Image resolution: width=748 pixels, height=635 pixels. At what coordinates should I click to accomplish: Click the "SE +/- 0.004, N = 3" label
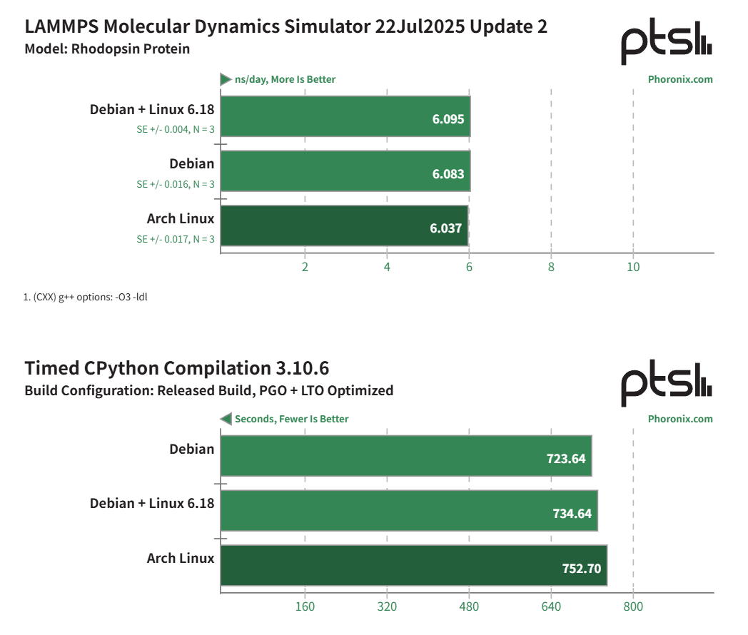[x=176, y=129]
